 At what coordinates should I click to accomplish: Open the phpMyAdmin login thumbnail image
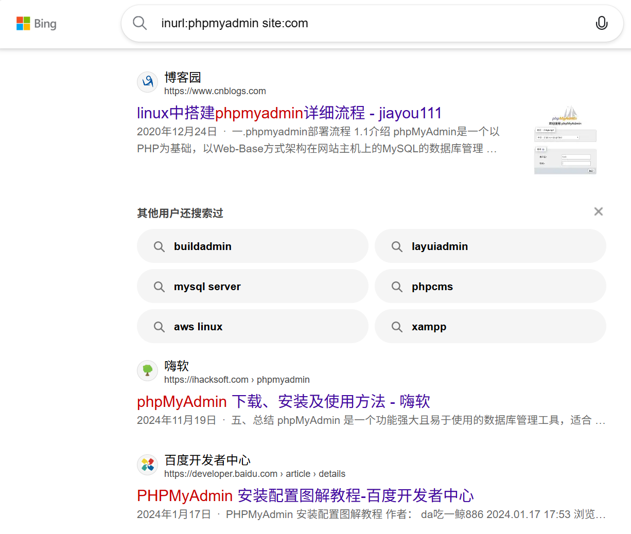coord(565,140)
